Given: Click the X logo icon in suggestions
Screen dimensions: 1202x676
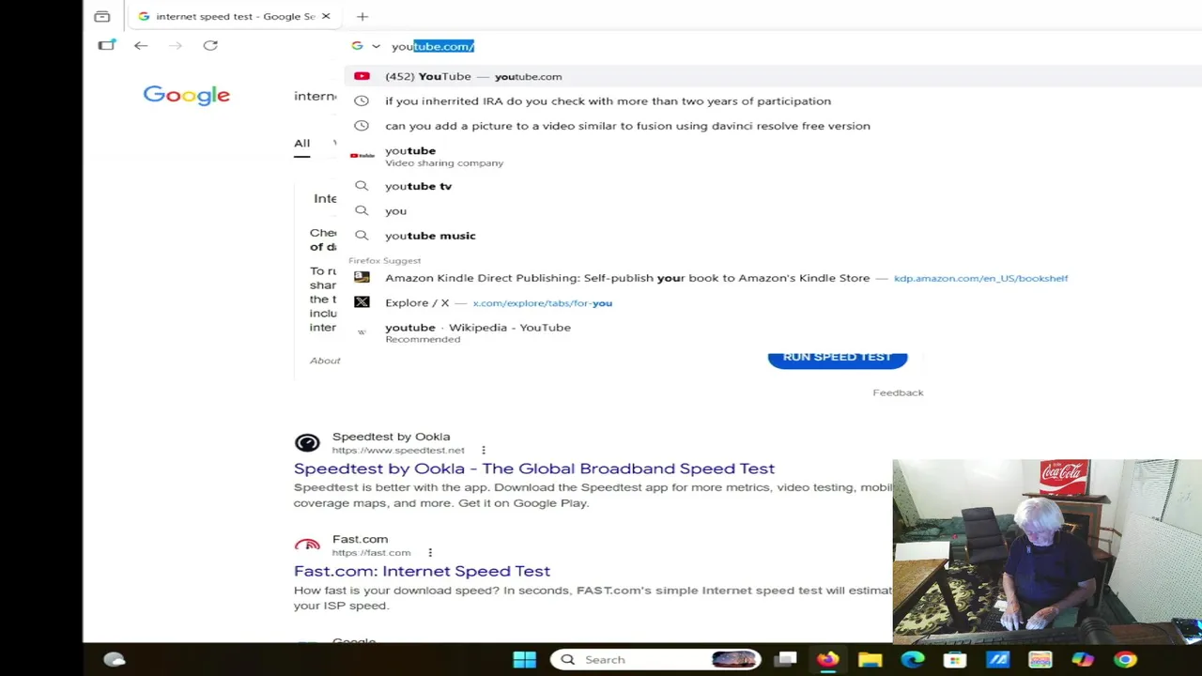Looking at the screenshot, I should [362, 302].
